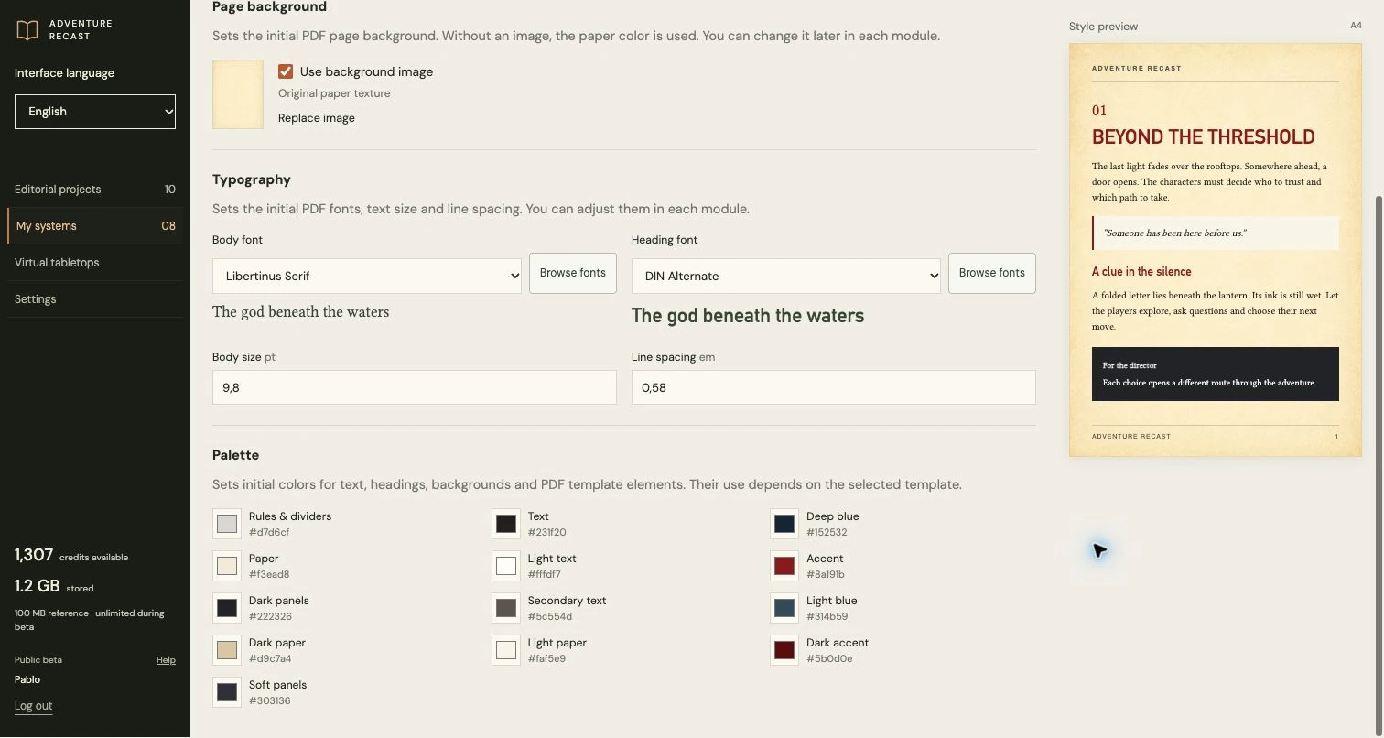The image size is (1384, 738).
Task: Click the Pablo username
Action: (x=27, y=679)
